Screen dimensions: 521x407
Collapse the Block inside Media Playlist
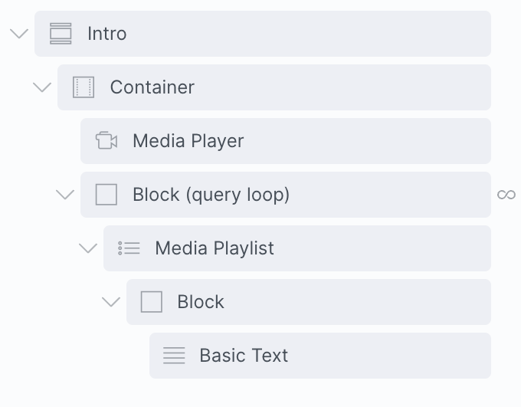coord(111,302)
